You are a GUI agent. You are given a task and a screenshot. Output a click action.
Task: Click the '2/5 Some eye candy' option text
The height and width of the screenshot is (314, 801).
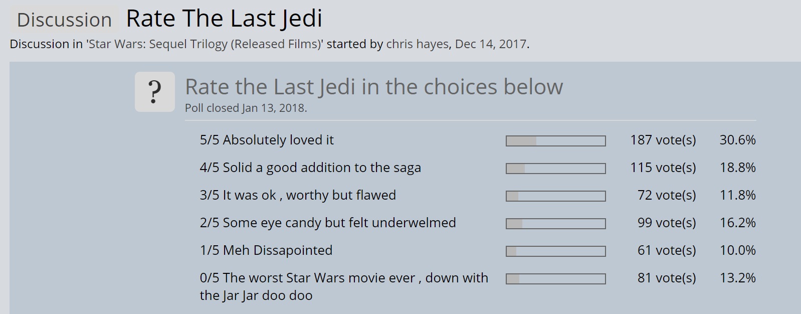(x=328, y=223)
